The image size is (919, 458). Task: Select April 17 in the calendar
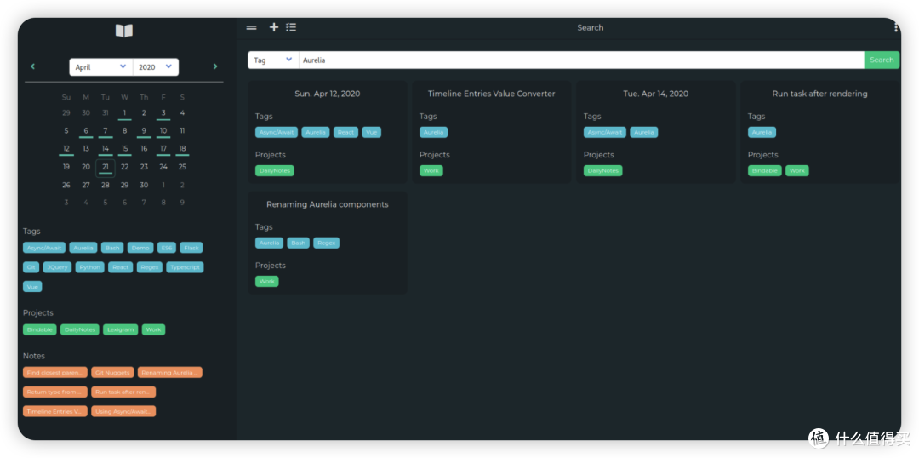163,149
